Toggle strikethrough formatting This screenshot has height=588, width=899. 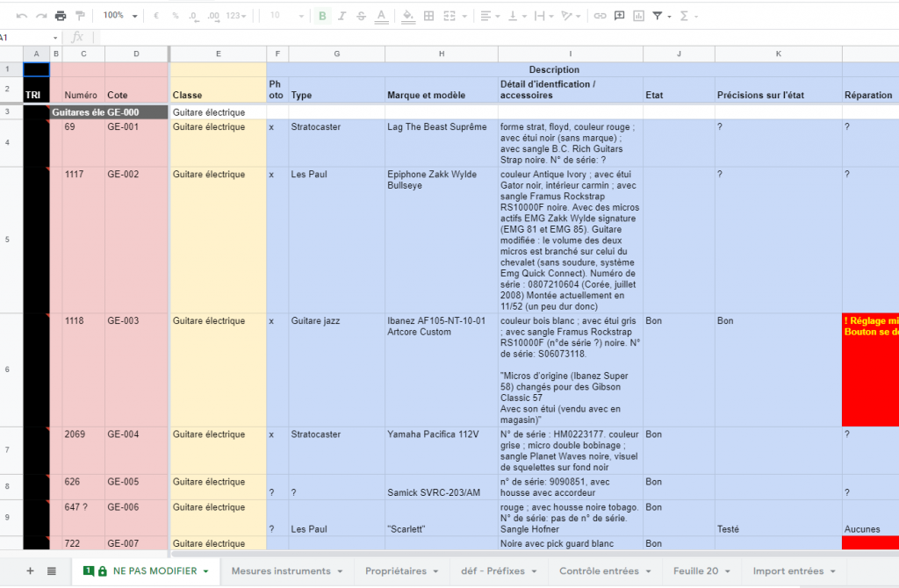[360, 16]
